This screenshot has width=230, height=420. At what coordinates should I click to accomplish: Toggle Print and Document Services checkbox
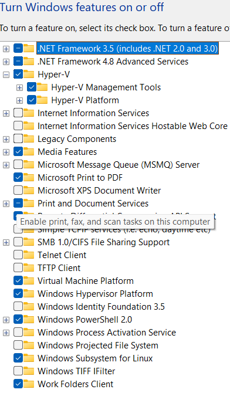(18, 204)
